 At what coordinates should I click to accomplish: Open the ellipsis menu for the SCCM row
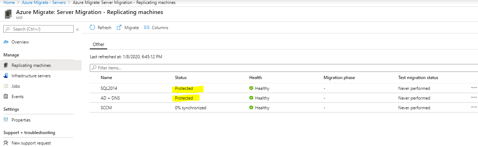tap(474, 107)
